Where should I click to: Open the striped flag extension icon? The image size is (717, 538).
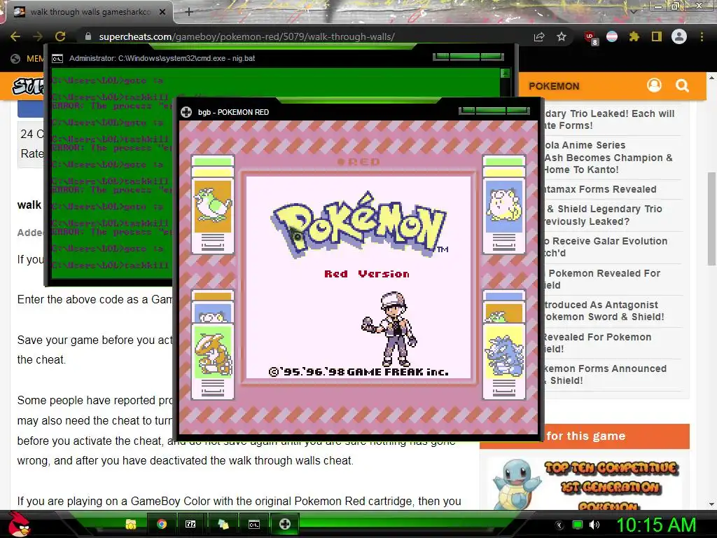tap(612, 36)
